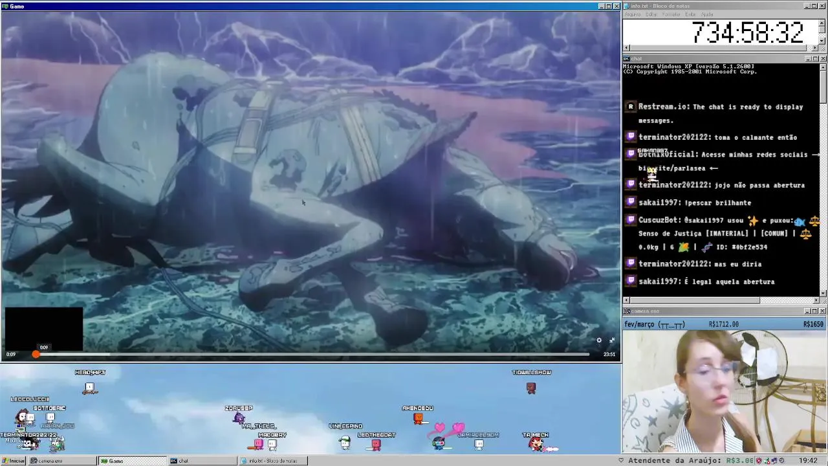Click Twitch icon beside 'mas eu diria'
This screenshot has width=828, height=466.
[x=631, y=263]
